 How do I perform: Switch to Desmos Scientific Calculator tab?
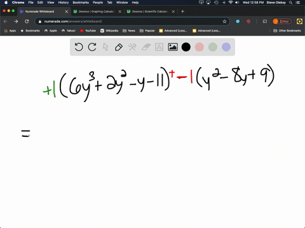pyautogui.click(x=150, y=11)
